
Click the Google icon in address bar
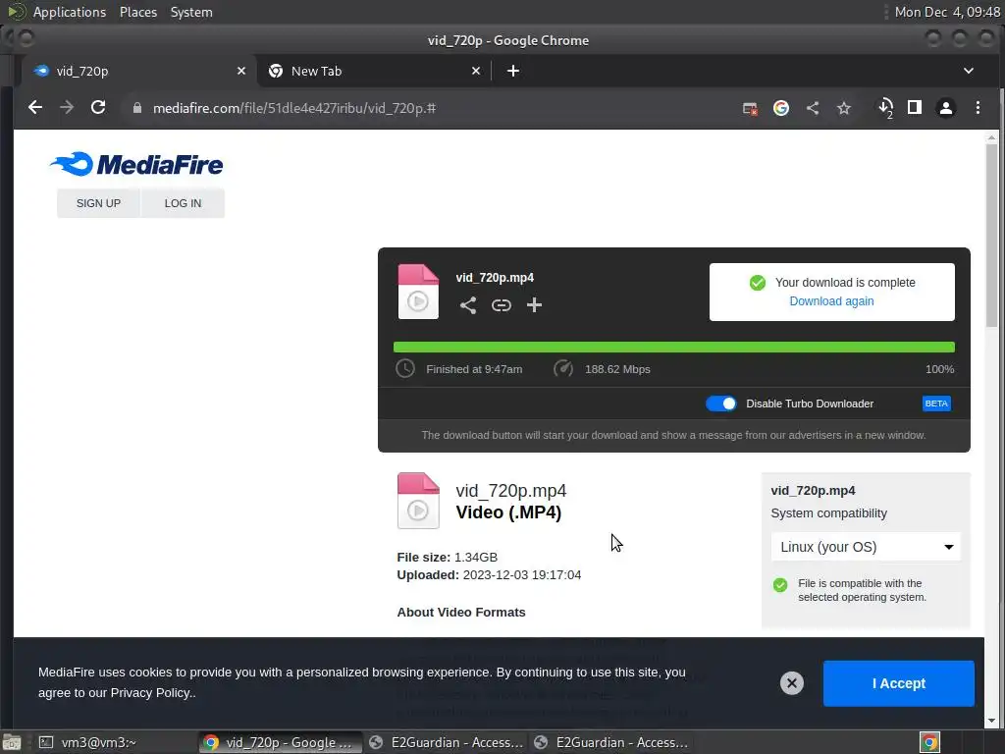point(780,108)
